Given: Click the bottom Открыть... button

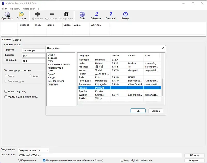Looking at the screenshot, I should (195, 160).
